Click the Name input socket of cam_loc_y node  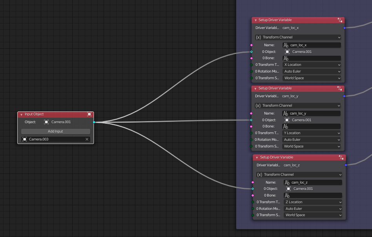[x=251, y=113]
